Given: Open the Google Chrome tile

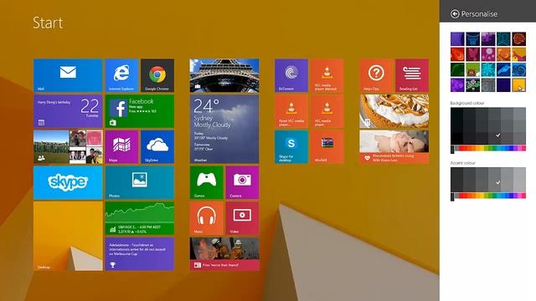Looking at the screenshot, I should 157,75.
